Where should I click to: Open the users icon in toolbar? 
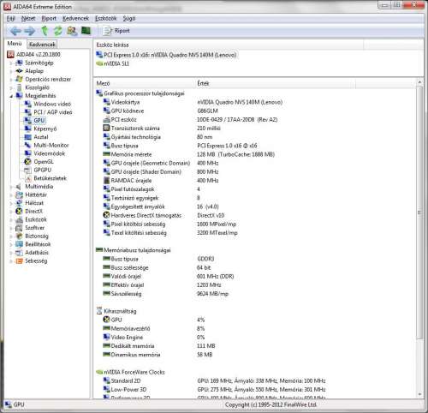click(x=72, y=31)
